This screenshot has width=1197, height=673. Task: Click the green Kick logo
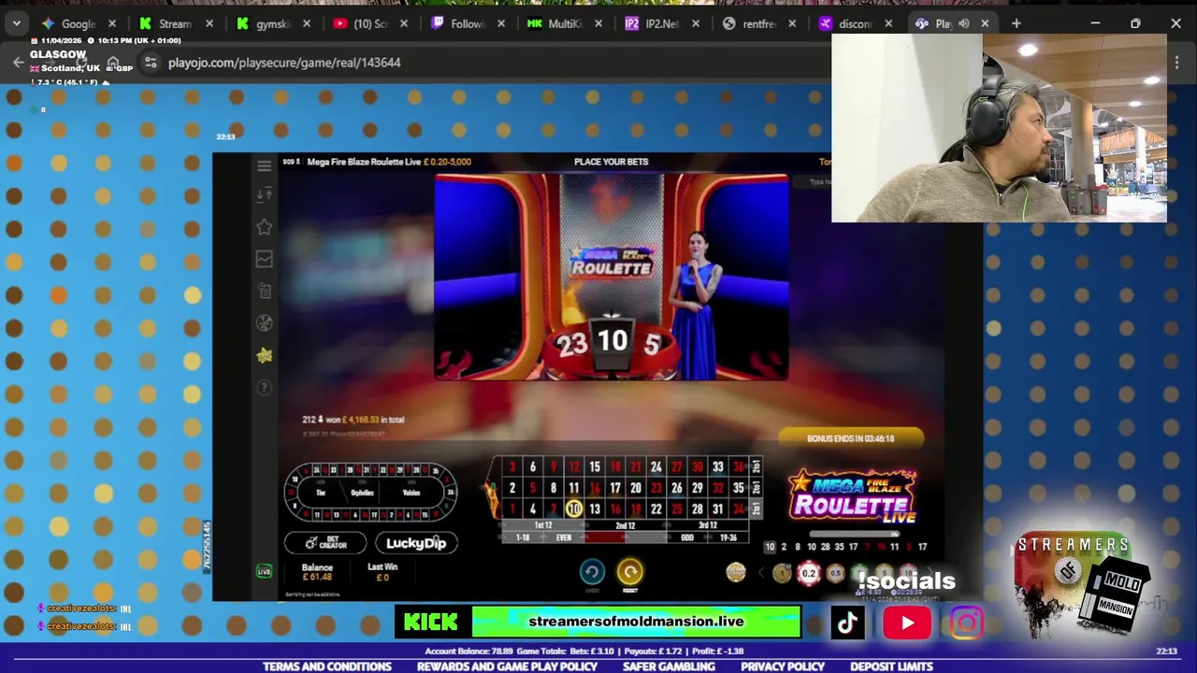(x=431, y=623)
